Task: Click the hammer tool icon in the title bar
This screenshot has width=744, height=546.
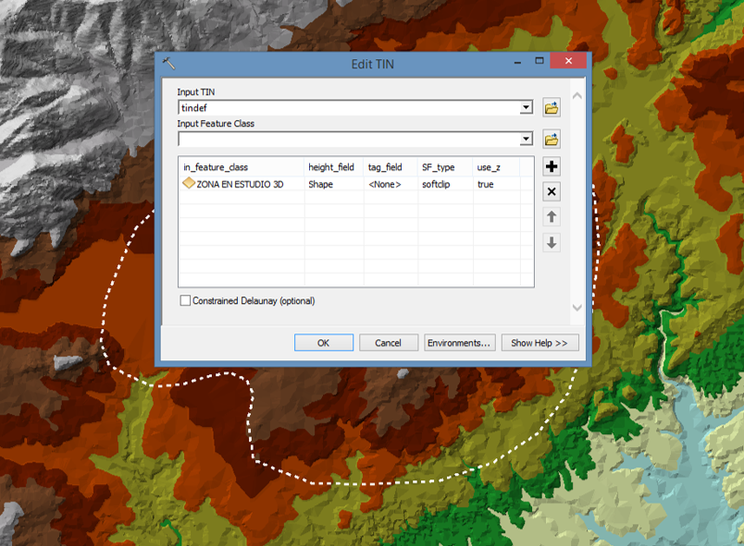Action: pyautogui.click(x=168, y=64)
